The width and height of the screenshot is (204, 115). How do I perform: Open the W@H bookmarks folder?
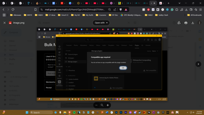point(39,15)
